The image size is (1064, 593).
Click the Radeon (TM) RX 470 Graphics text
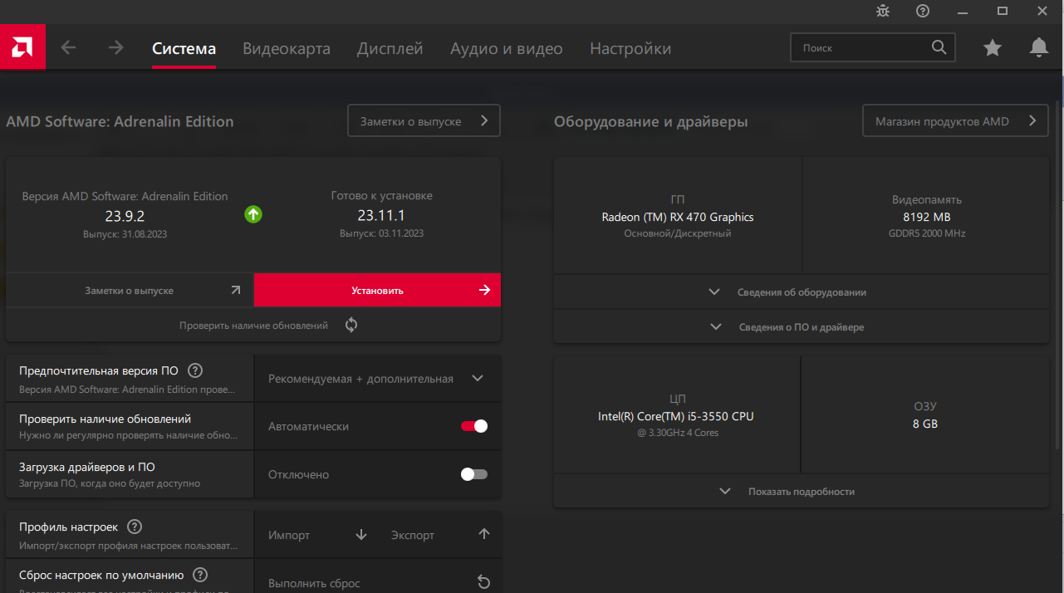[678, 217]
